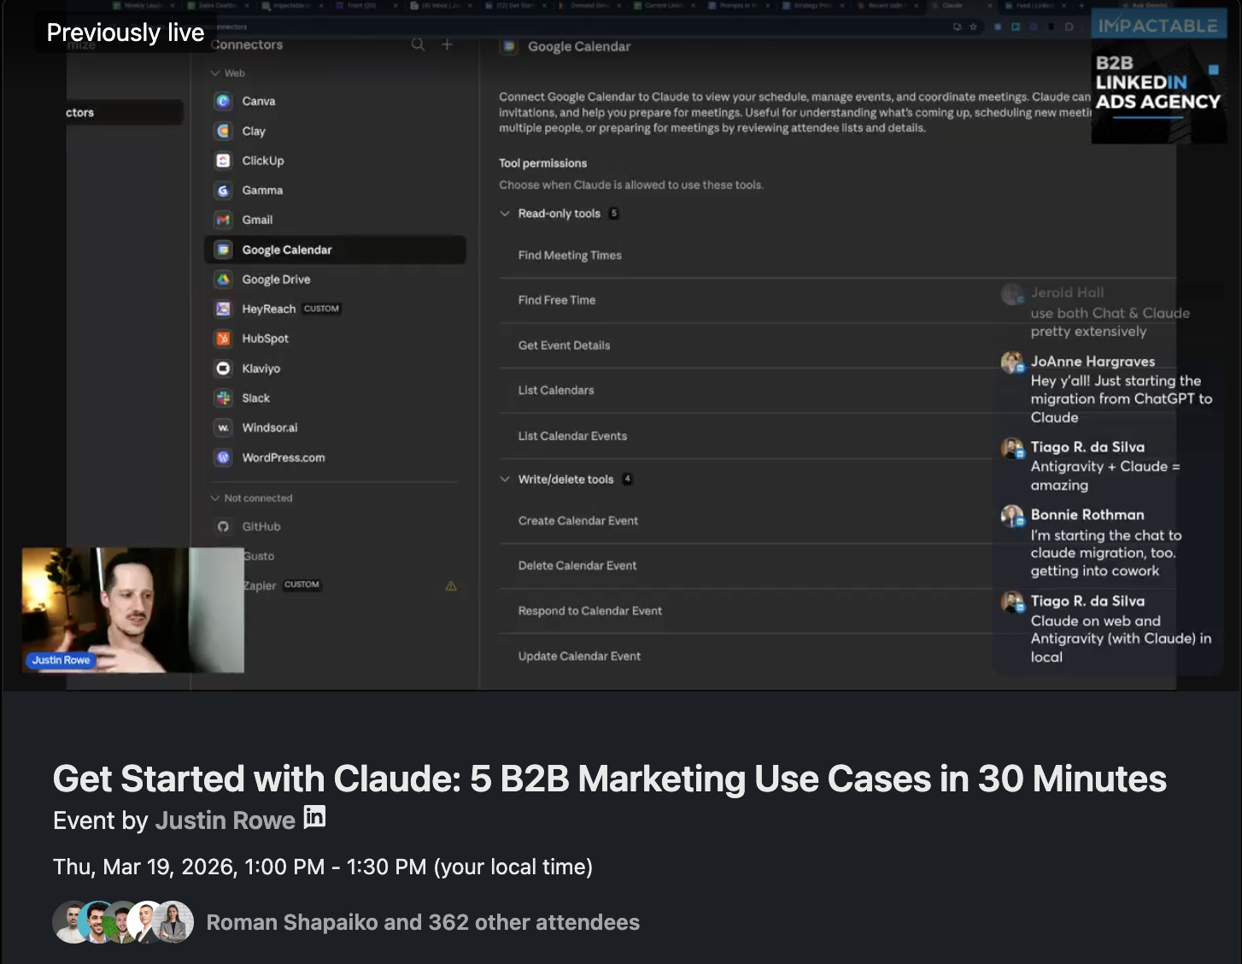Click the GitHub icon under Not connected

[x=223, y=526]
